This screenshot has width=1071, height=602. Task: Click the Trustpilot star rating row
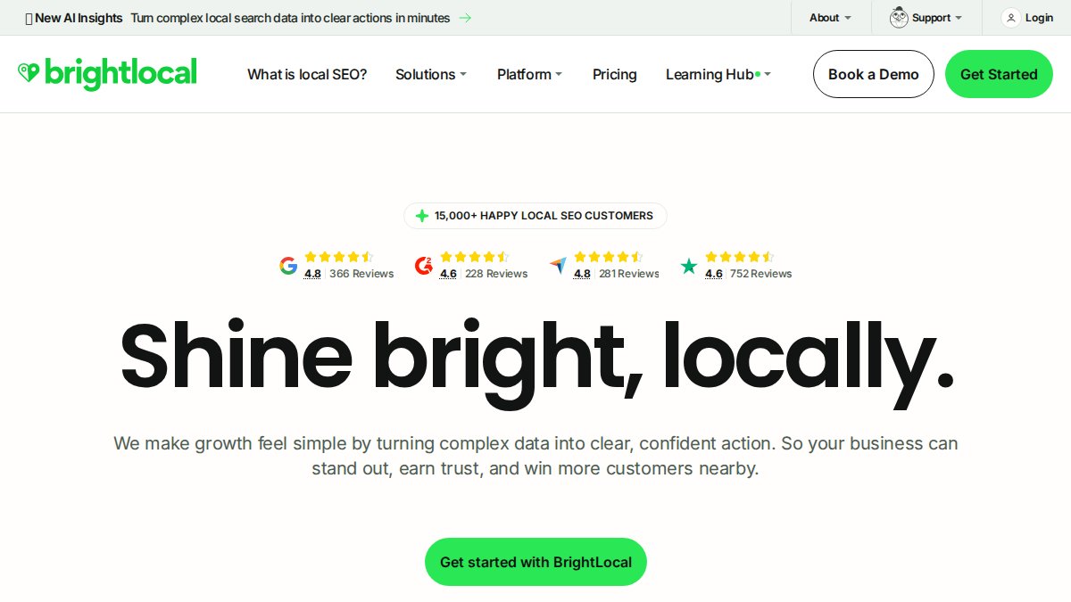click(x=740, y=257)
